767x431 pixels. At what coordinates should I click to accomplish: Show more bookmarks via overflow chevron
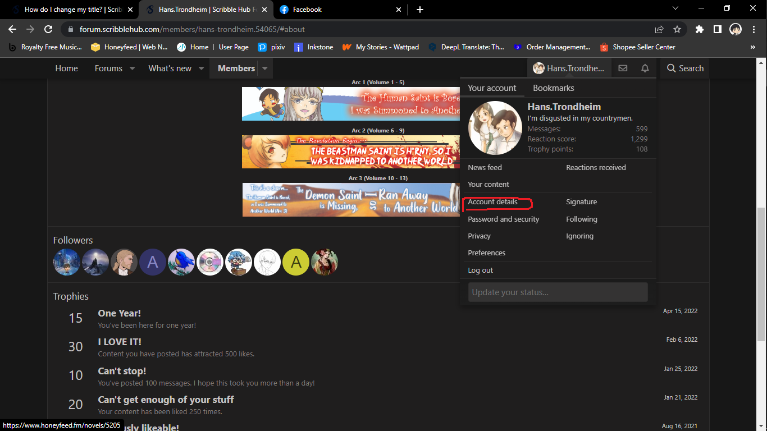(x=752, y=47)
